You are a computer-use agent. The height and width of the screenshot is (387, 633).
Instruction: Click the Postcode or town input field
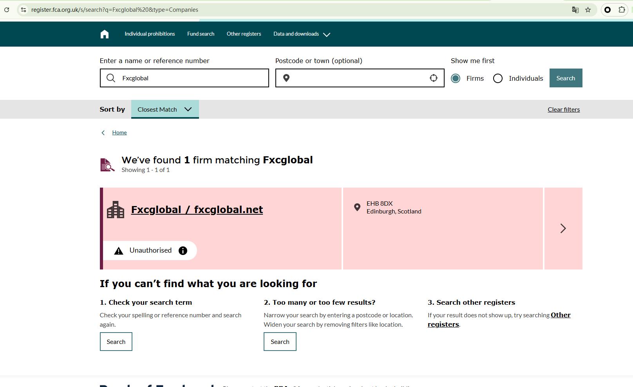click(360, 78)
